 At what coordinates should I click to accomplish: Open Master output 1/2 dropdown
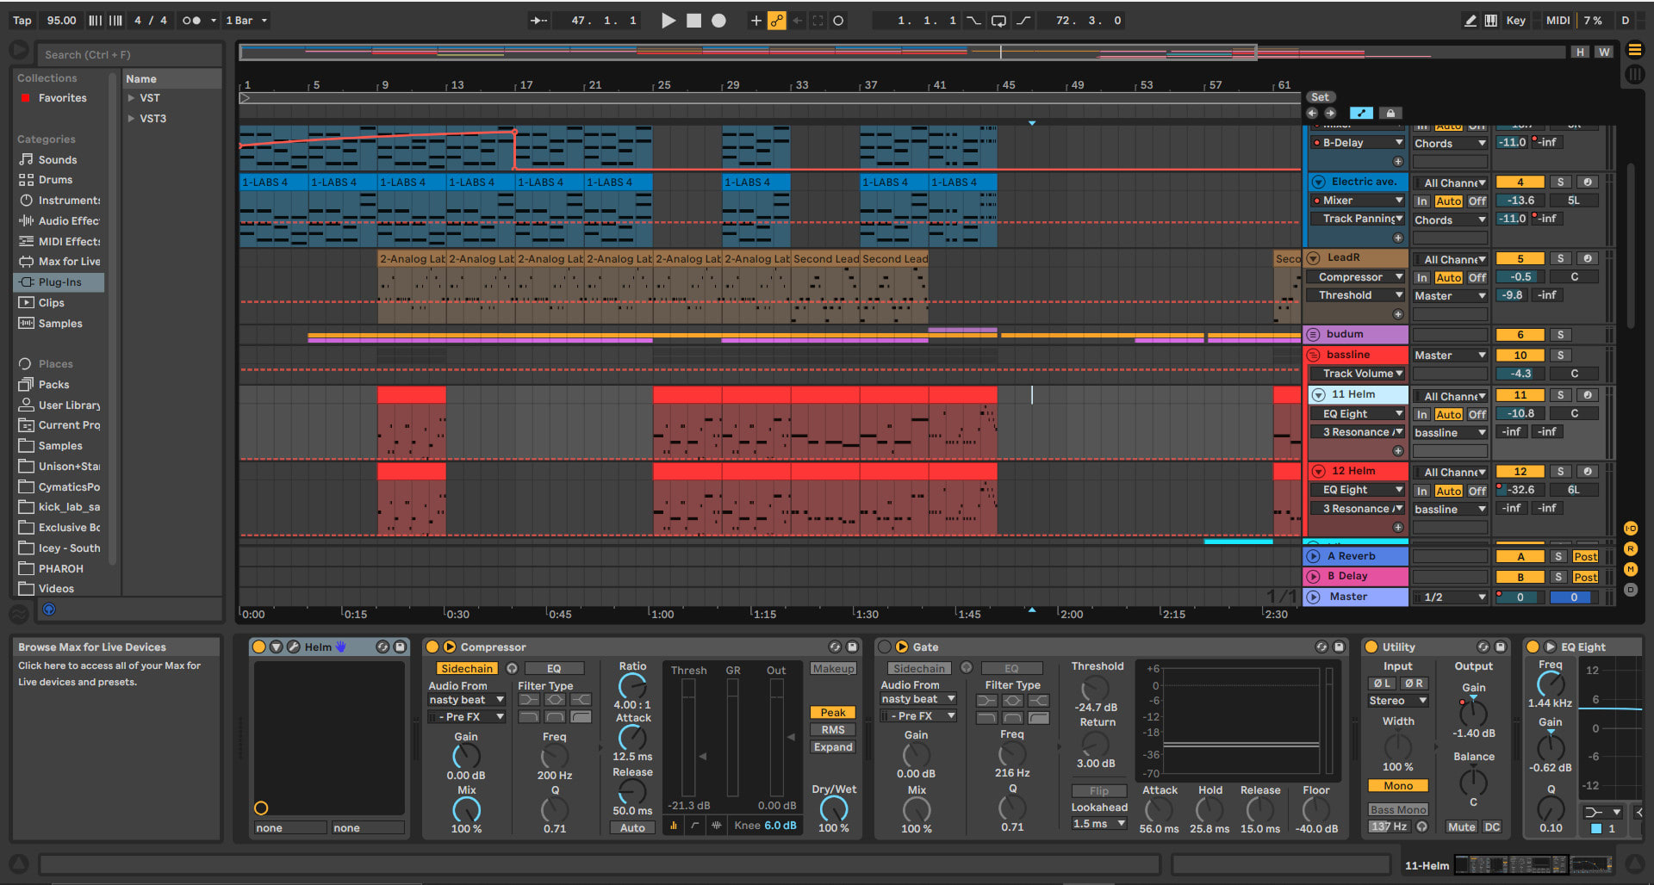click(x=1450, y=597)
